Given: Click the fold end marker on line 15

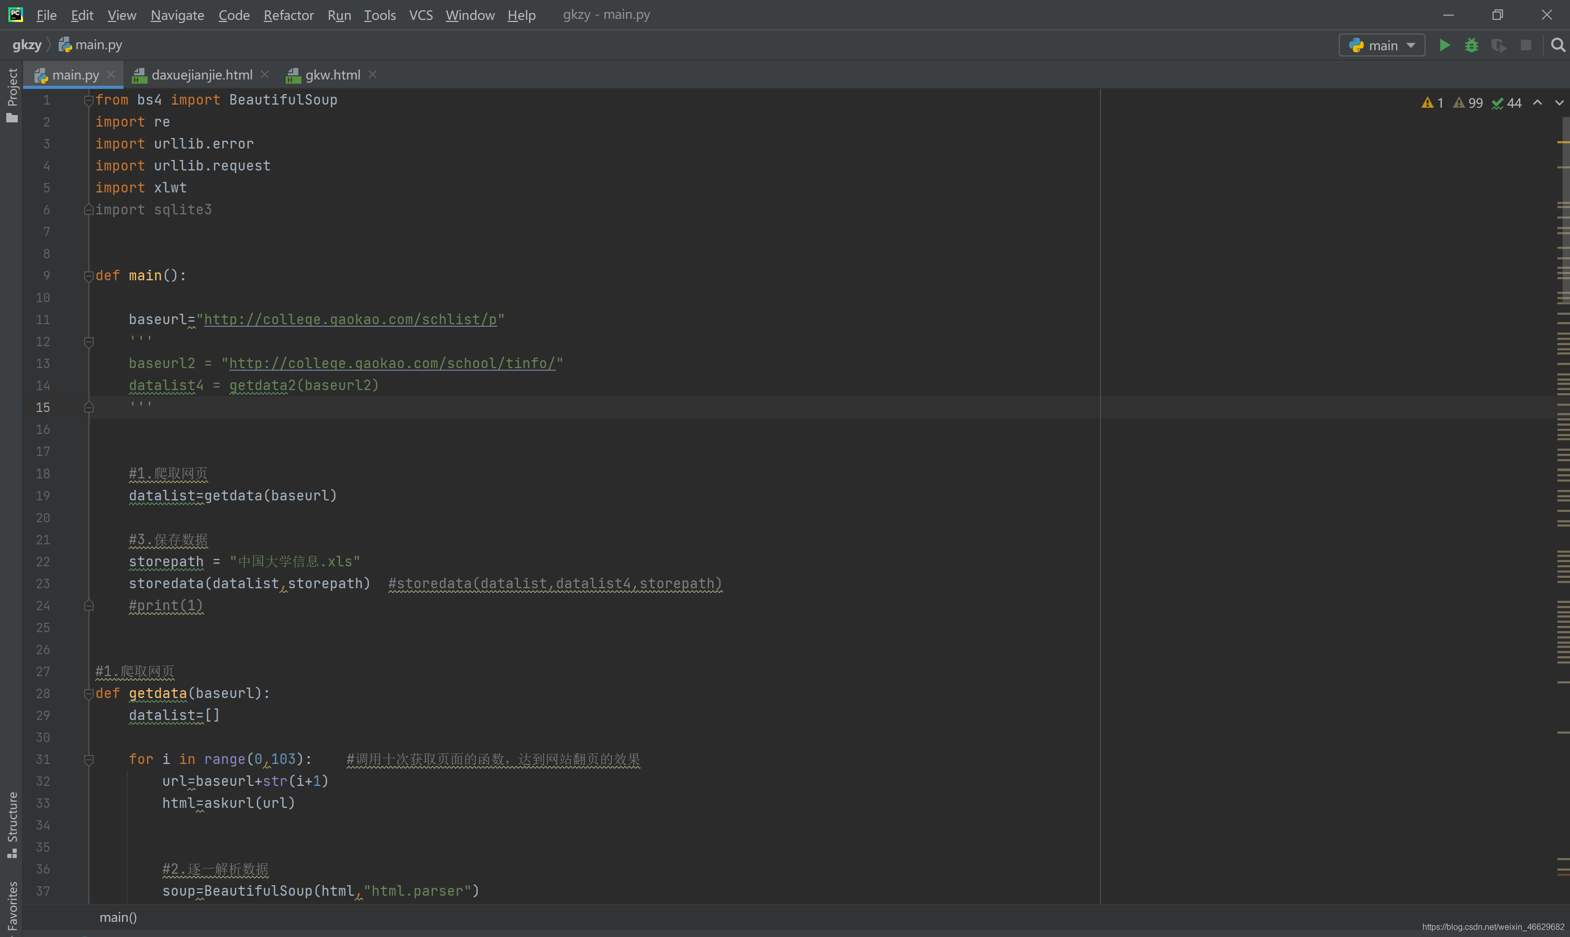Looking at the screenshot, I should click(x=88, y=408).
